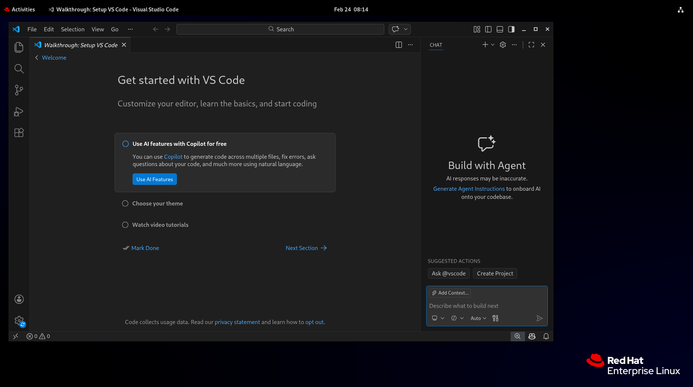This screenshot has width=693, height=387.
Task: Open the Extensions icon in the activity bar
Action: pyautogui.click(x=19, y=133)
